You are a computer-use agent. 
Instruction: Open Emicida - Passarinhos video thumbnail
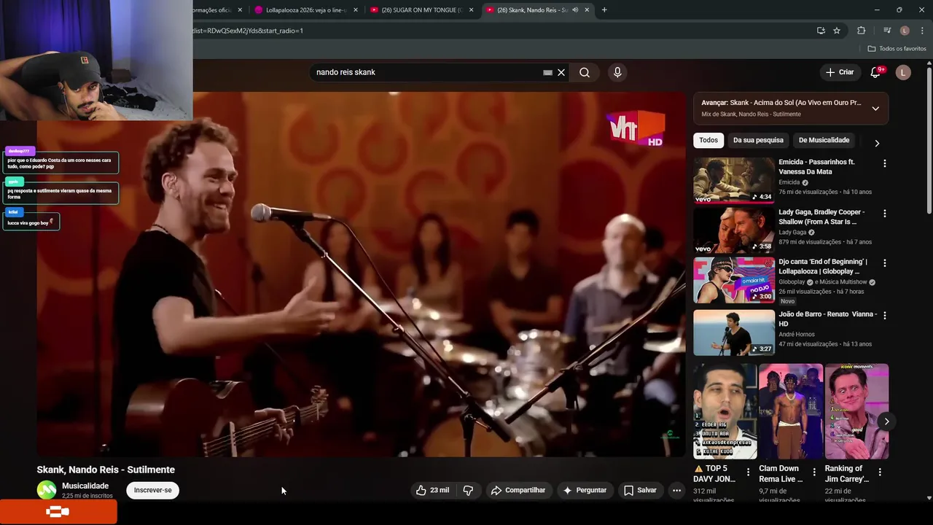click(734, 180)
